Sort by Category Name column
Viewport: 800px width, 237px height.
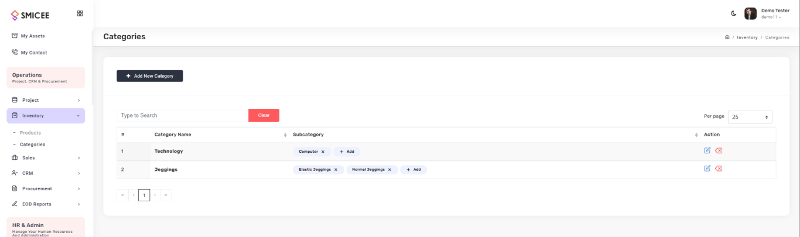pos(220,135)
